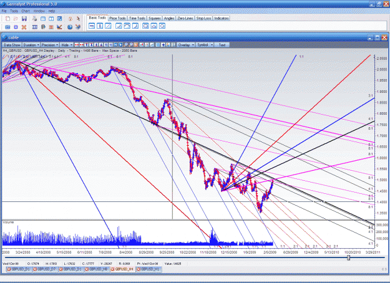This screenshot has height=283, width=390.
Task: Click the film strip icon in toolbar
Action: coord(34,27)
